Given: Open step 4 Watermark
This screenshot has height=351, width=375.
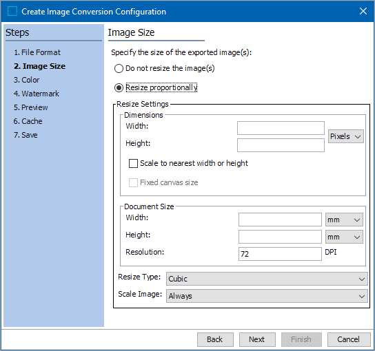Looking at the screenshot, I should [36, 94].
